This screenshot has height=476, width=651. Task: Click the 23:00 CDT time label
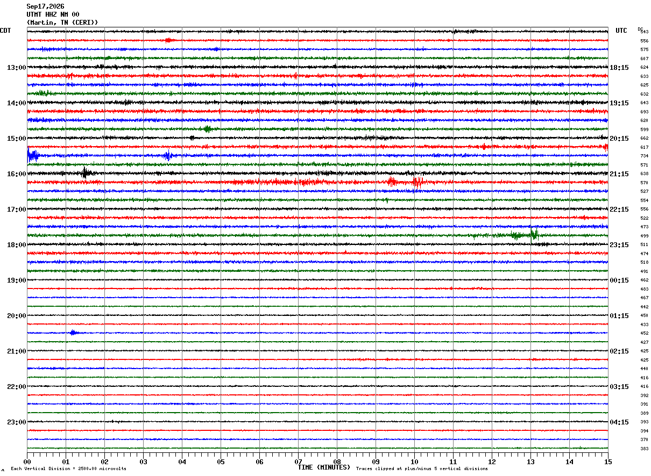click(16, 422)
